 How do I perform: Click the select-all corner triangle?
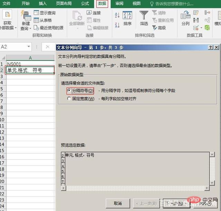point(3,58)
